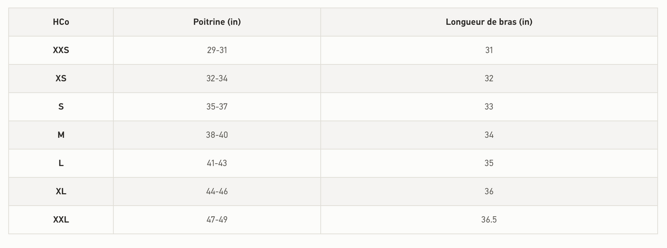The image size is (667, 248).
Task: Select the XXS size row label
Action: 61,50
